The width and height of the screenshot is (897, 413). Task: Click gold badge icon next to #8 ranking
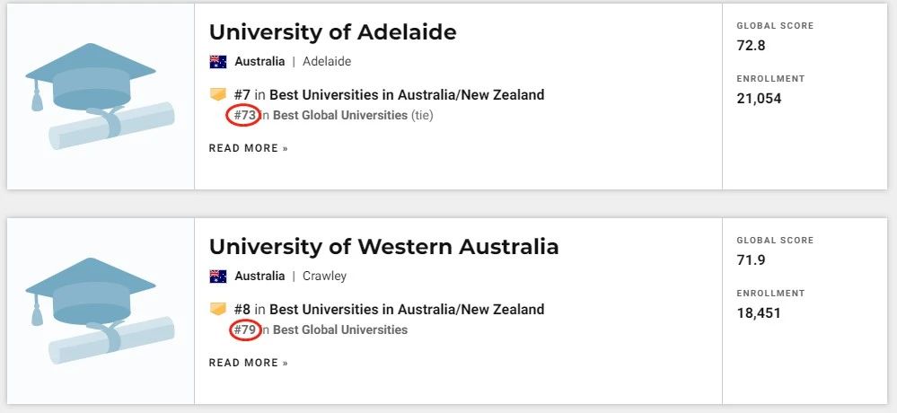(218, 309)
